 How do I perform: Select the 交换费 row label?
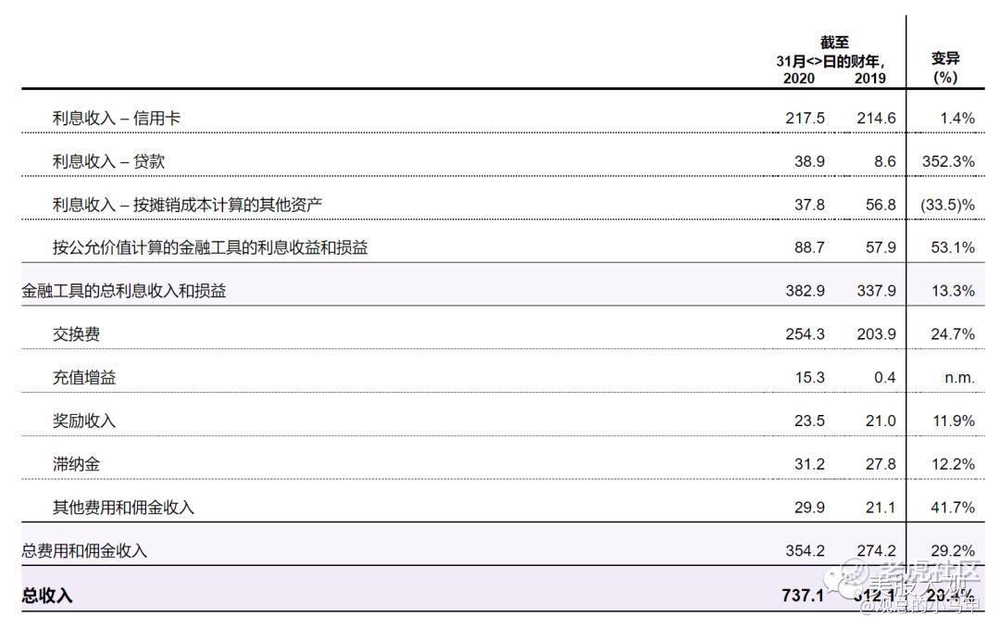[x=76, y=334]
